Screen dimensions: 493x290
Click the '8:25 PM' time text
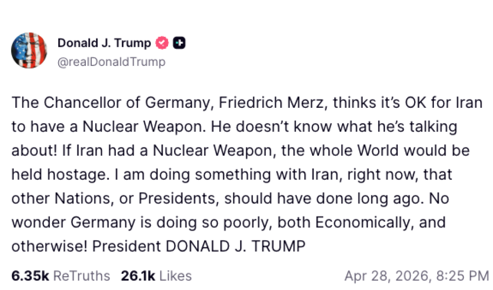pos(462,275)
